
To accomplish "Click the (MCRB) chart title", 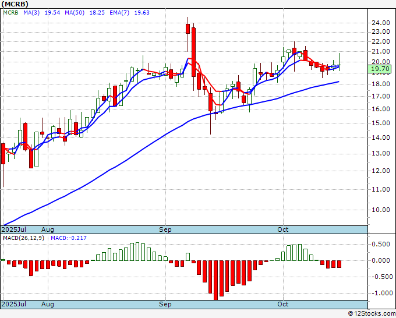I will [15, 4].
